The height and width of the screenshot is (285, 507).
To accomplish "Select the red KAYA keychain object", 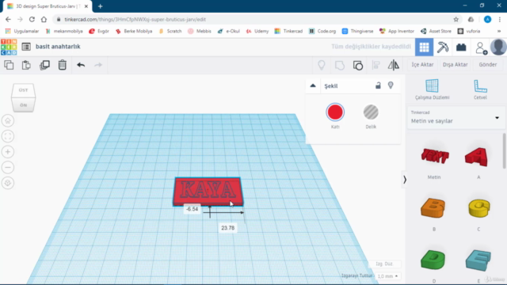I will (x=208, y=192).
